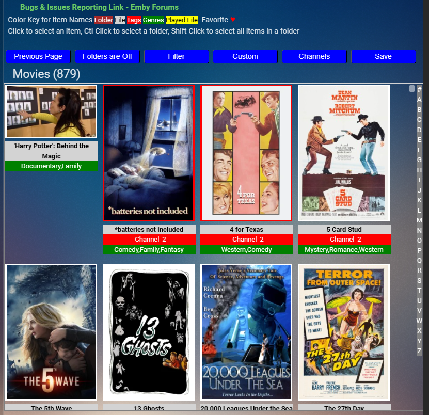
Task: Toggle the Folders are Off button
Action: click(x=107, y=56)
